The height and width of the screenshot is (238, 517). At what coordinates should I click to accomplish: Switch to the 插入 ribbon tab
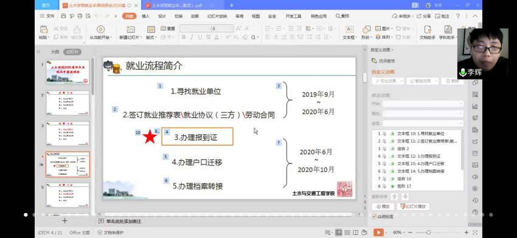[x=145, y=16]
